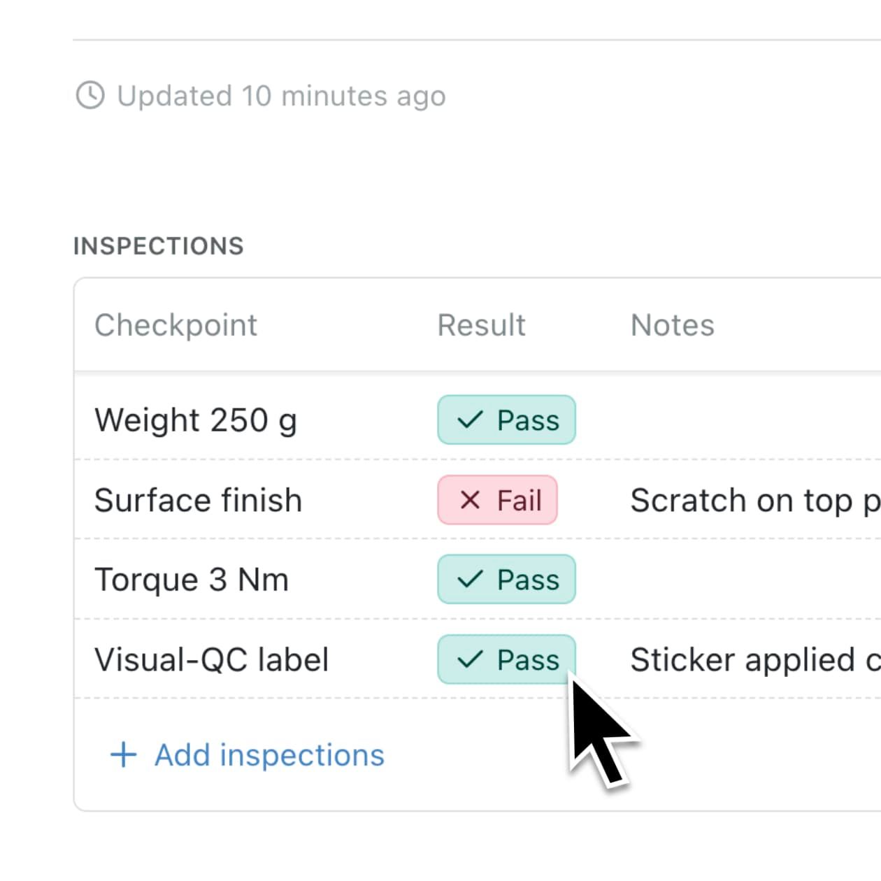Click the plus icon before Add inspections

[x=124, y=754]
